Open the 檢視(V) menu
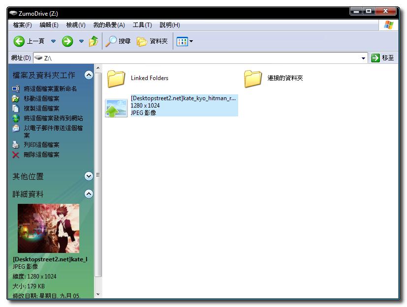This screenshot has height=307, width=407. coord(76,25)
